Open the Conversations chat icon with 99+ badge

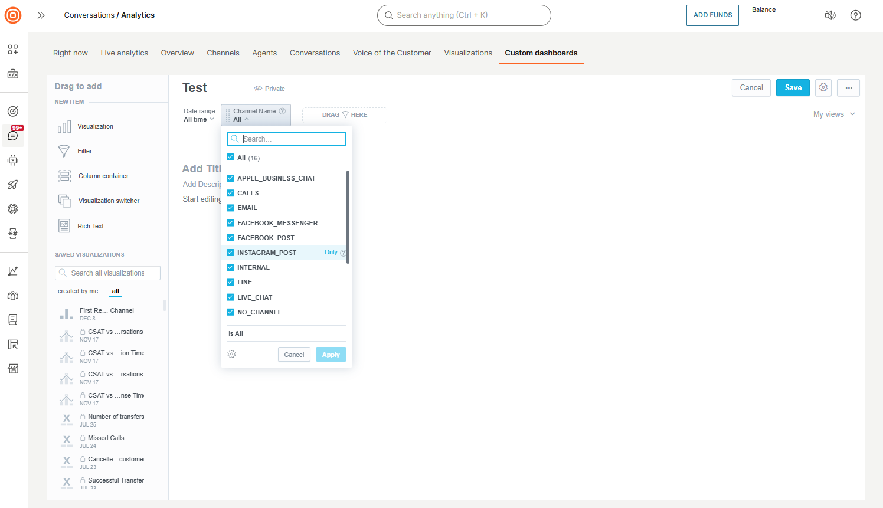pos(13,136)
